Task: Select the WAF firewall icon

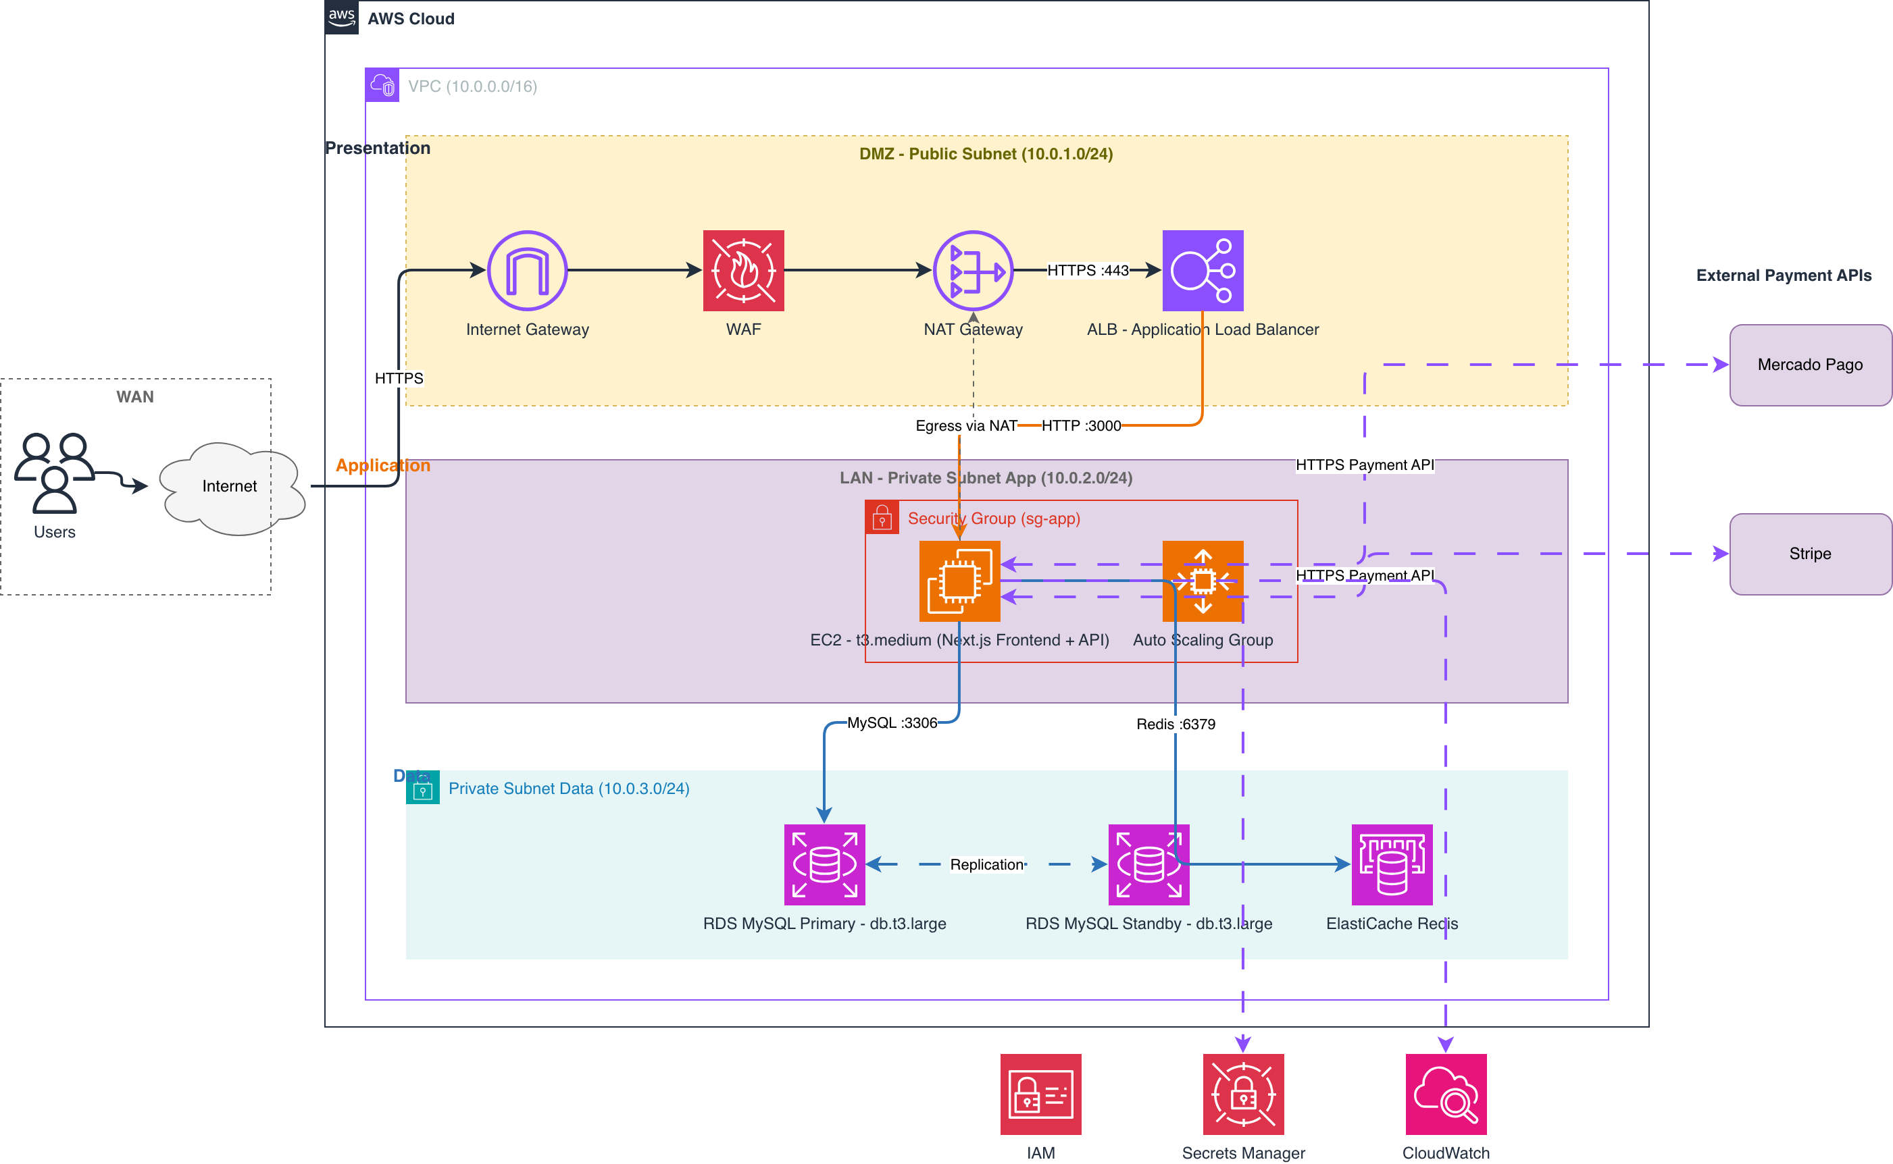Action: 743,270
